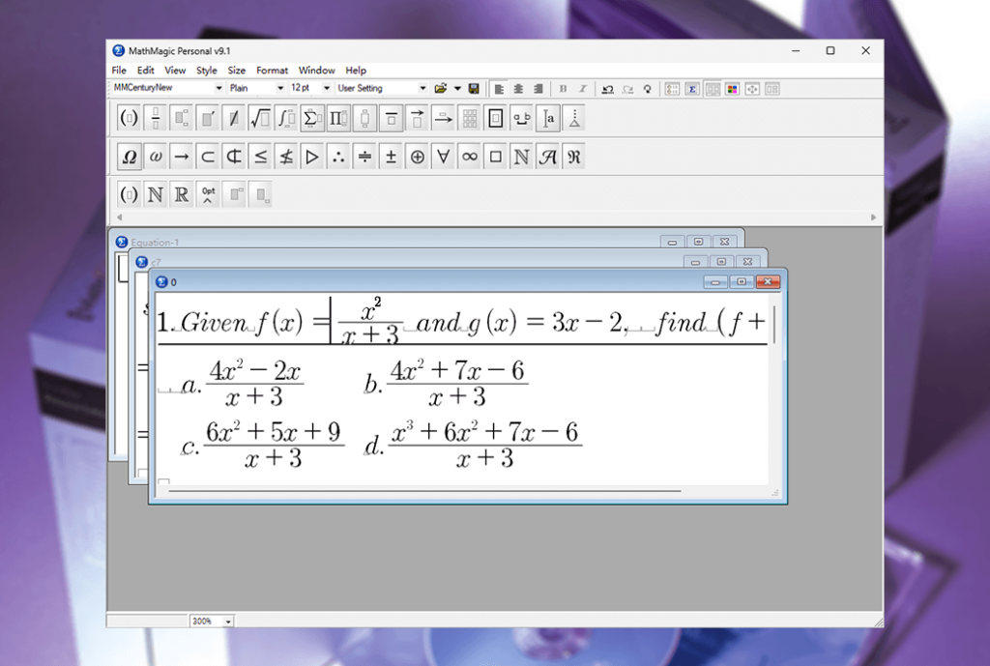The image size is (990, 666).
Task: Open the capital Greek Omega palette
Action: click(129, 157)
